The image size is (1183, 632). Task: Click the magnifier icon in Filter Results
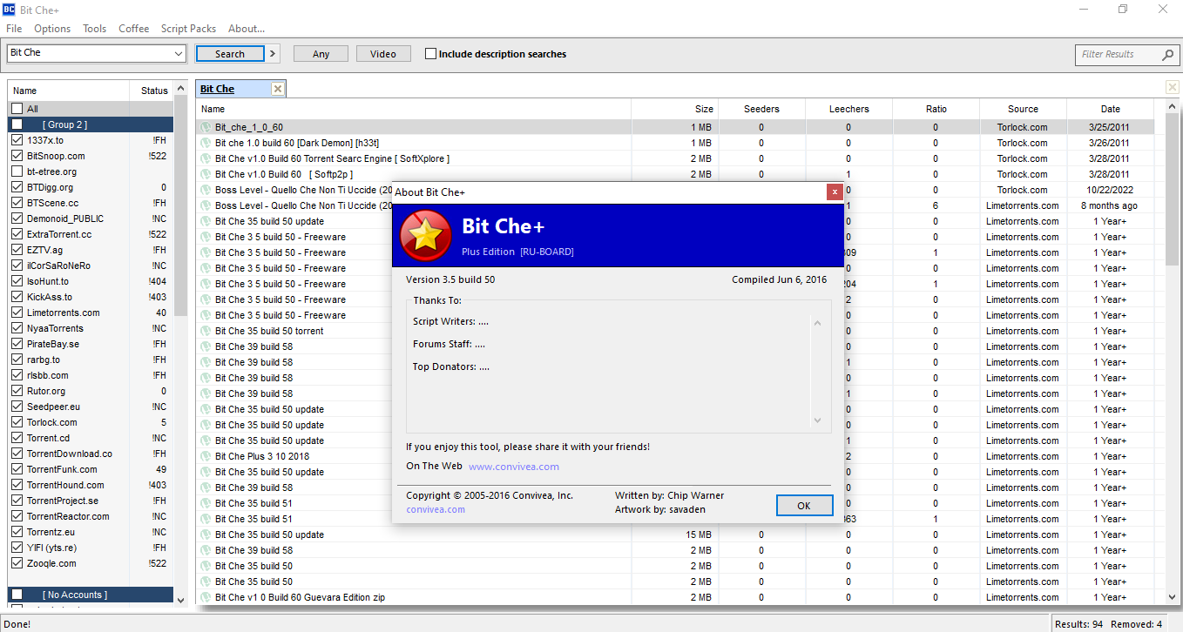coord(1168,55)
